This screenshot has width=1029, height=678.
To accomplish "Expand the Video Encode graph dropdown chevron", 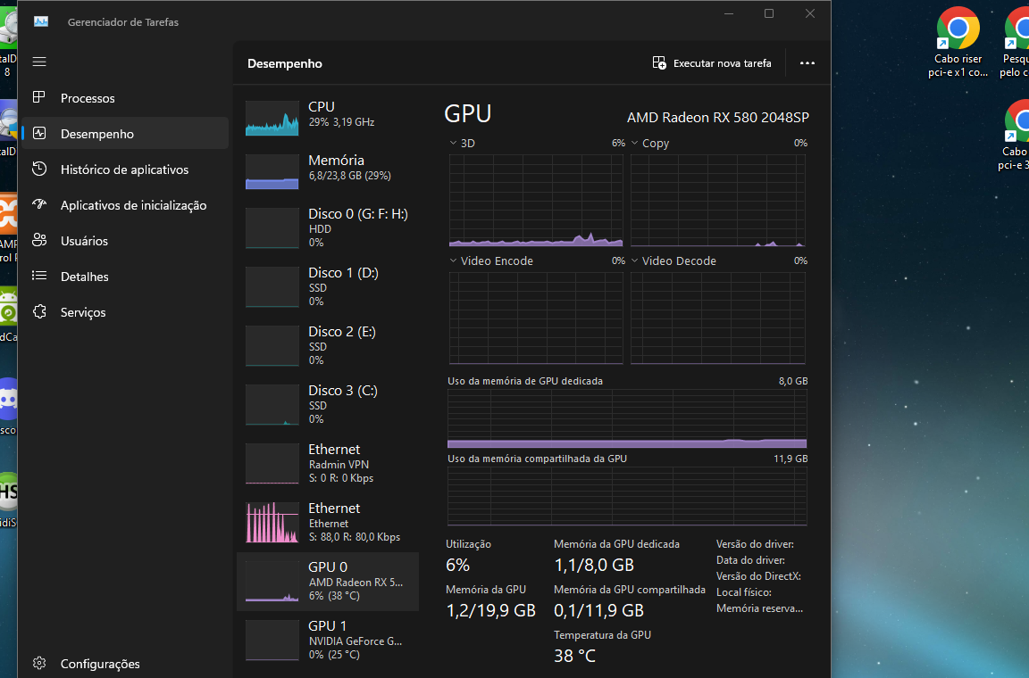I will coord(453,260).
